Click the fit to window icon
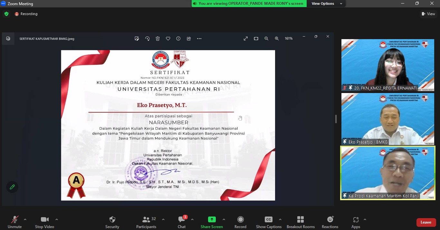The height and width of the screenshot is (230, 440). coord(256,38)
